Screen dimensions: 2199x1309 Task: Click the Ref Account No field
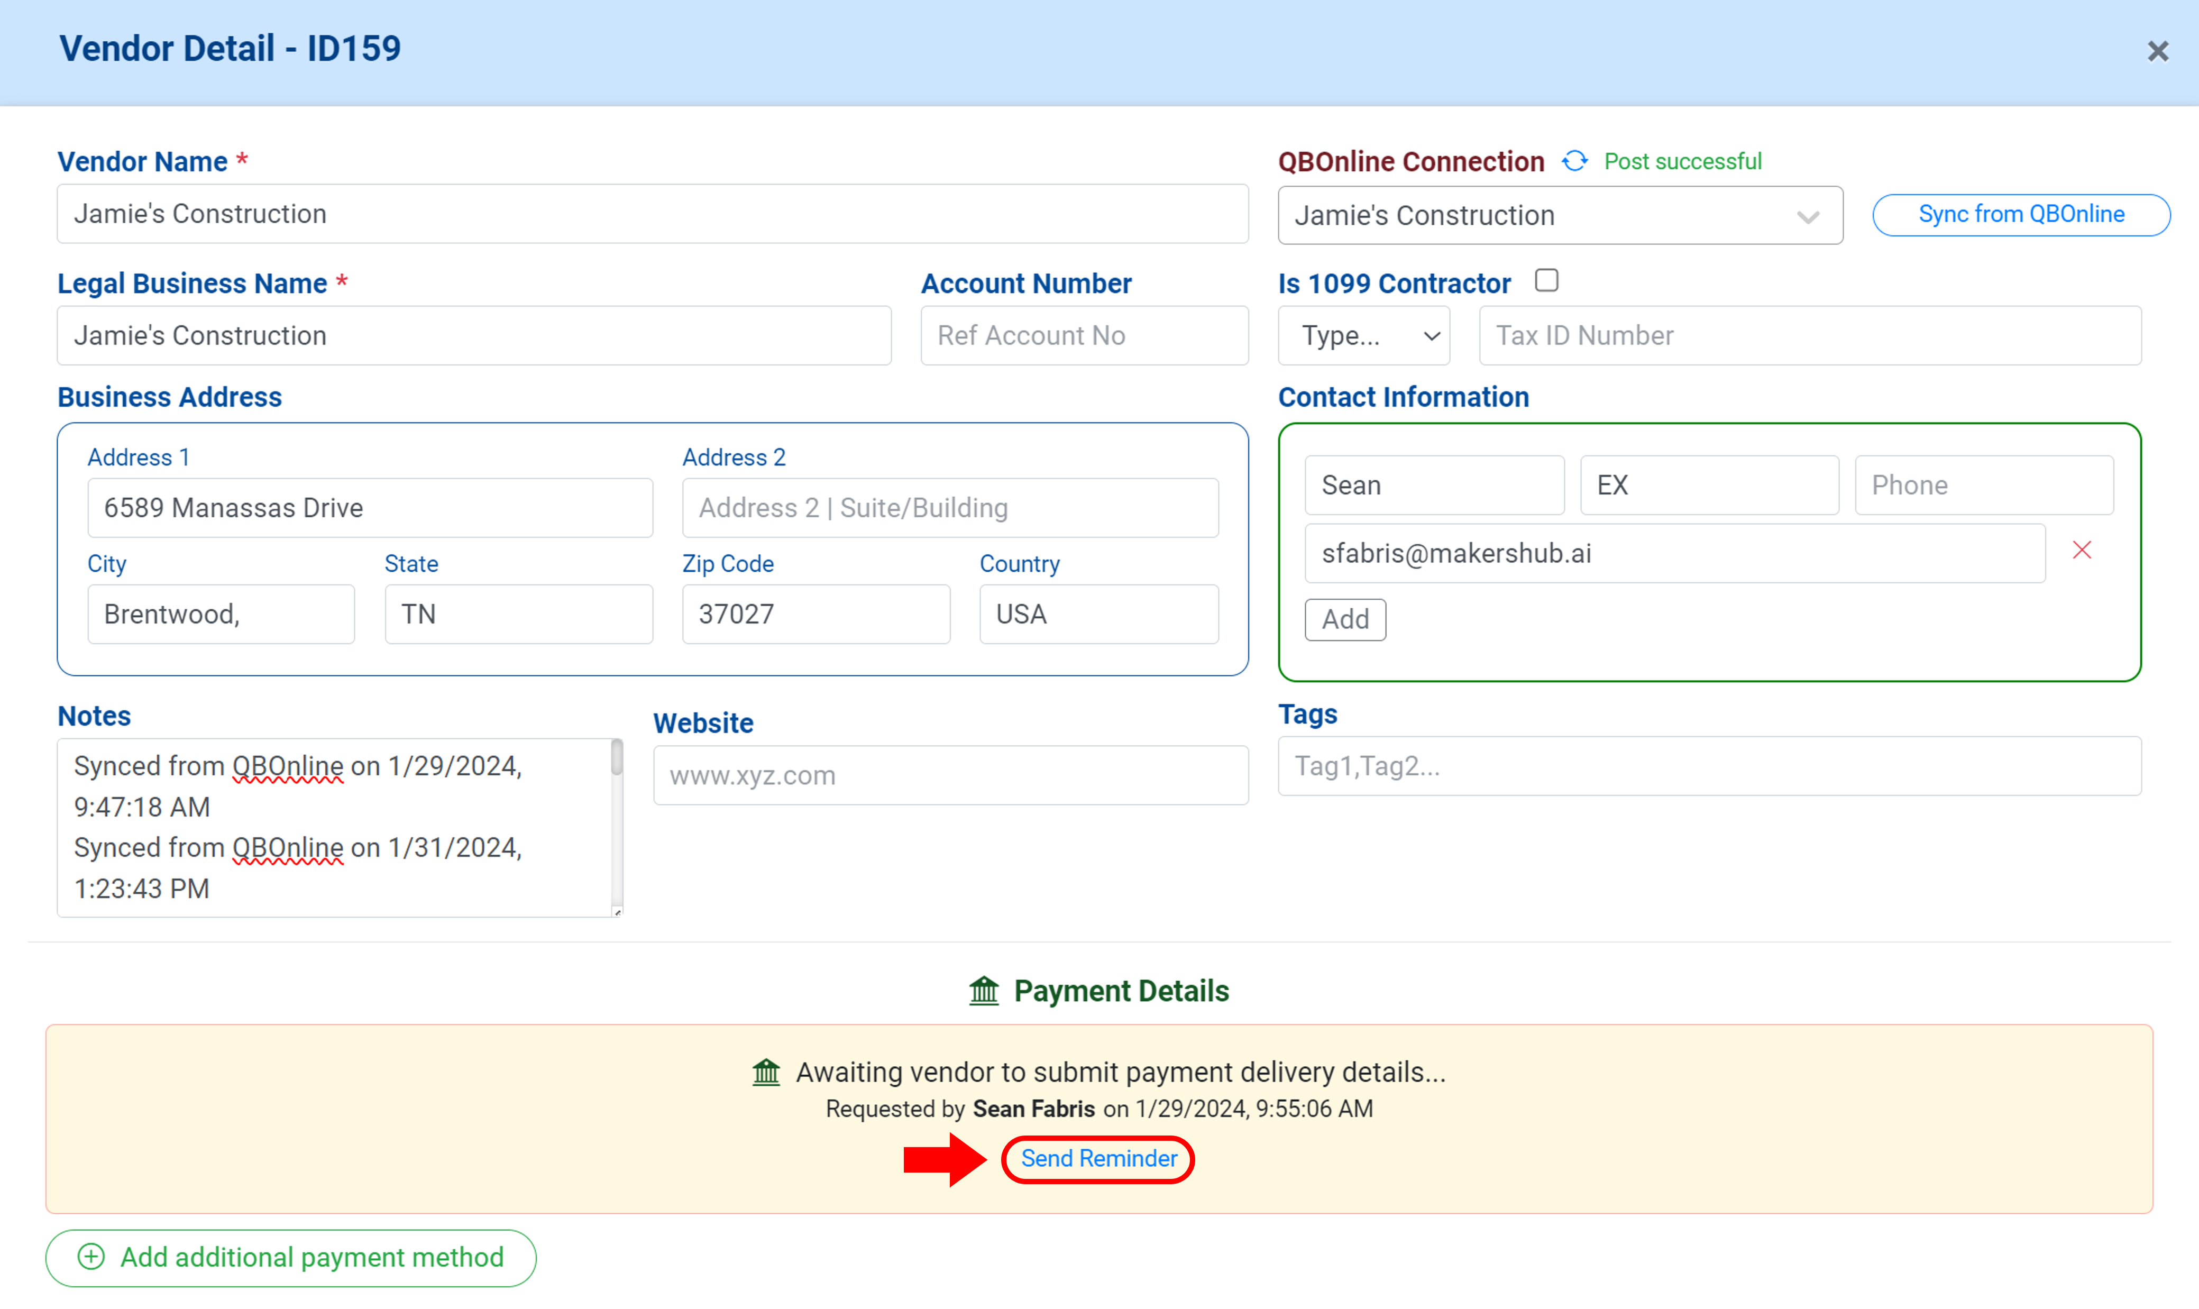(x=1084, y=336)
